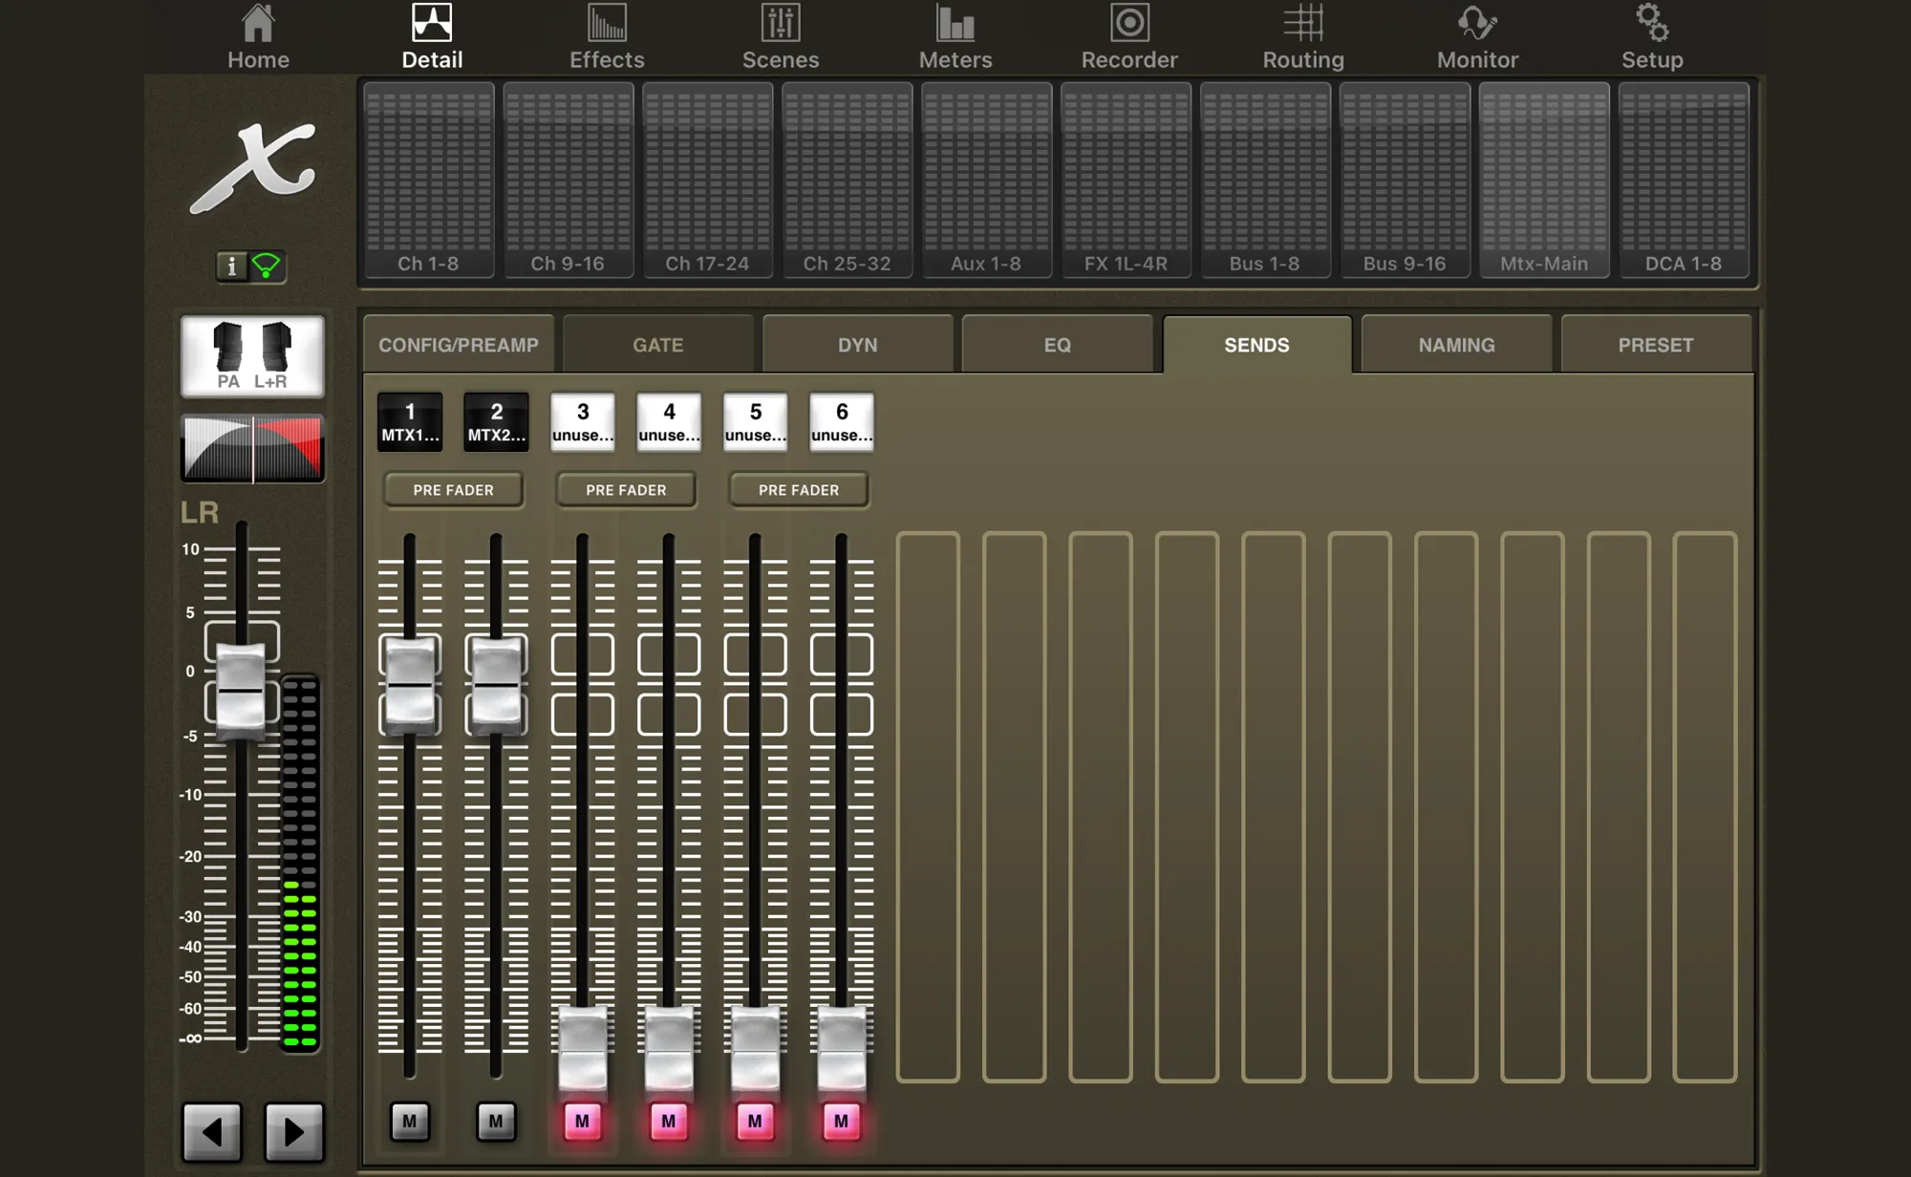The height and width of the screenshot is (1177, 1911).
Task: Select the DCA 1-8 meter bank
Action: click(1684, 180)
